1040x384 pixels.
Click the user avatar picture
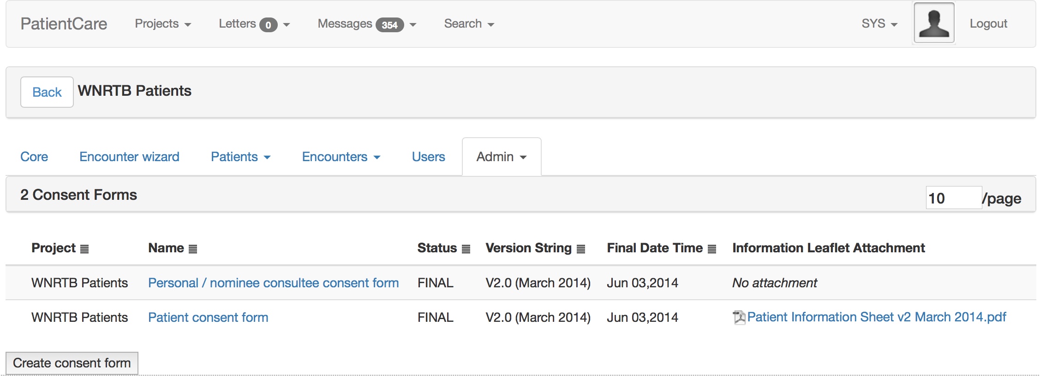(934, 23)
